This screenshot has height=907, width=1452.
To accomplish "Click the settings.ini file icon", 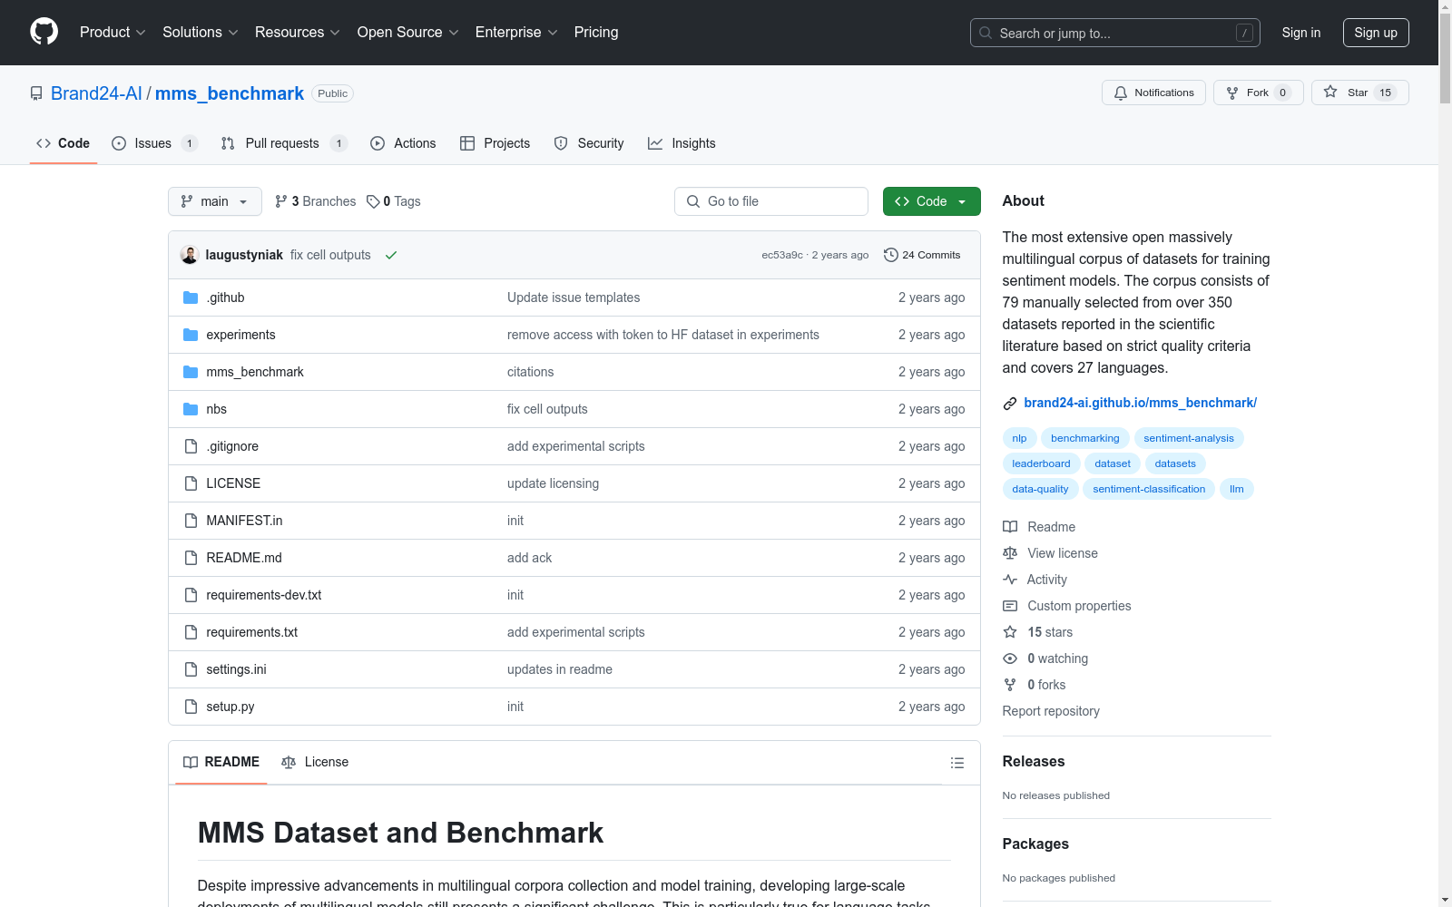I will (191, 669).
